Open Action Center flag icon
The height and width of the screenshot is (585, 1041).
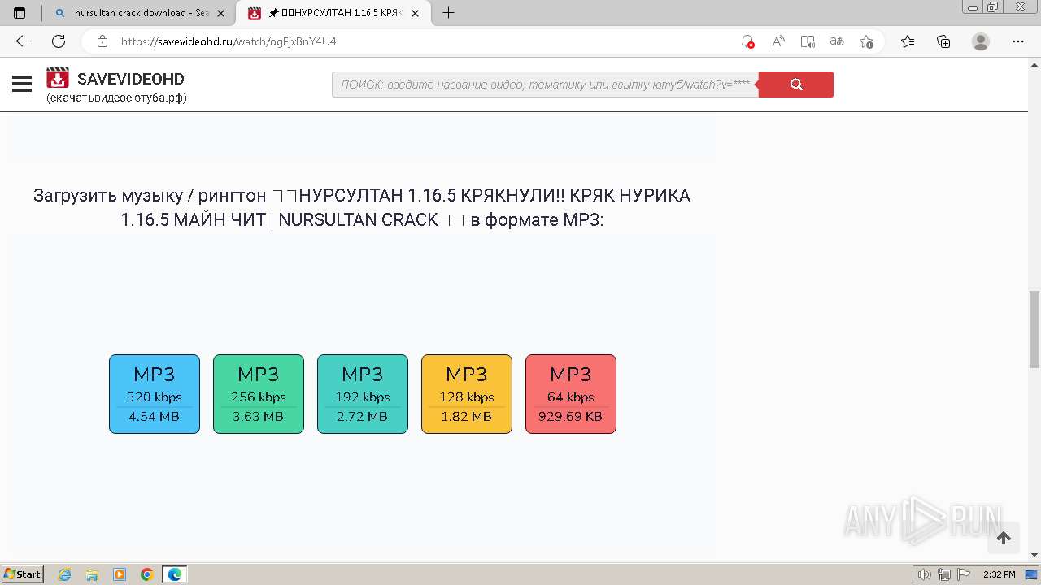pos(963,574)
